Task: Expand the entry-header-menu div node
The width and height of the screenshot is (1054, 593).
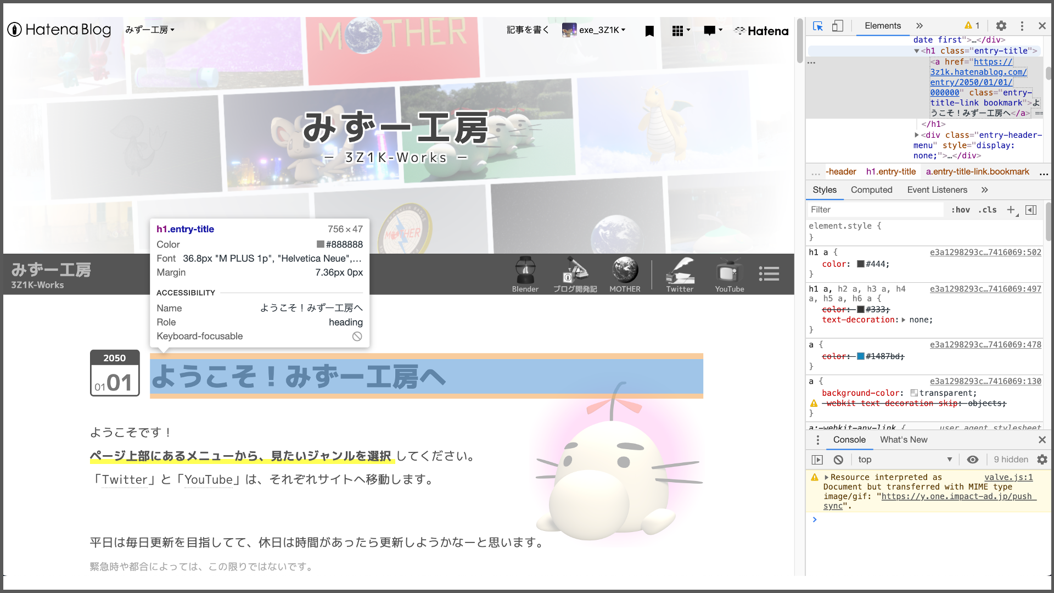Action: pyautogui.click(x=916, y=135)
